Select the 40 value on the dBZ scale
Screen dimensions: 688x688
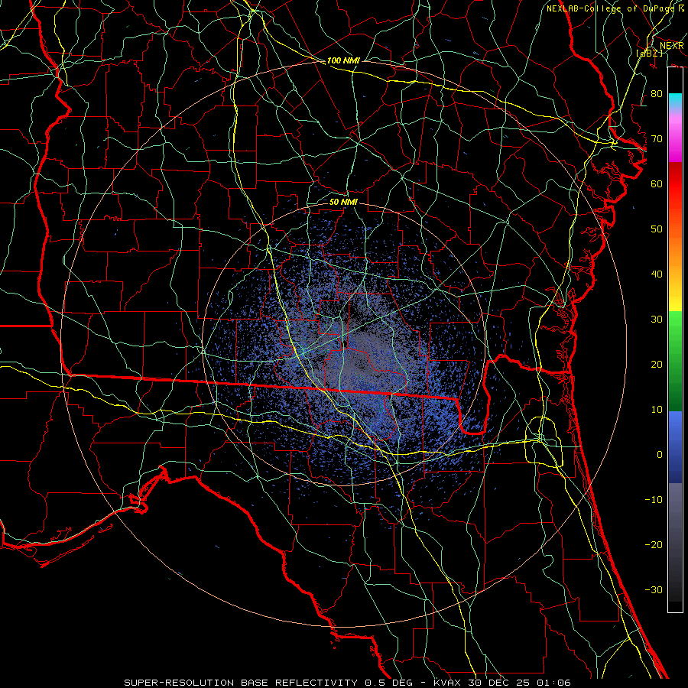pyautogui.click(x=657, y=274)
